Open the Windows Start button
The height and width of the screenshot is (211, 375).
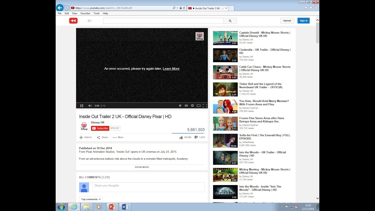(x=61, y=207)
